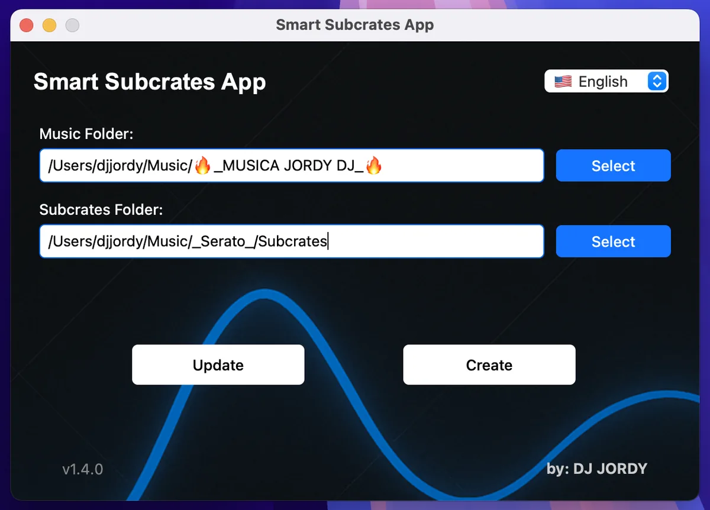Image resolution: width=710 pixels, height=510 pixels.
Task: Click the v1.4.0 version label
Action: coord(83,469)
